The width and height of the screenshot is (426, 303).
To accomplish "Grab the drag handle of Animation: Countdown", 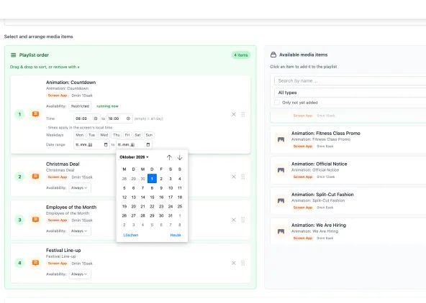I will click(243, 114).
